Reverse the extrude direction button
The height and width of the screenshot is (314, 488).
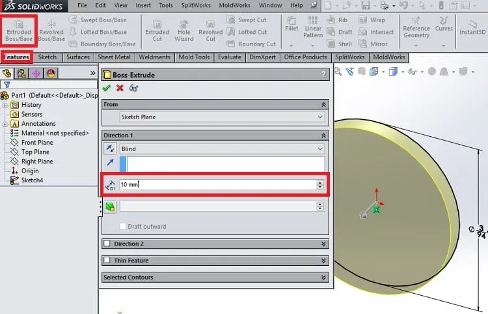point(110,149)
